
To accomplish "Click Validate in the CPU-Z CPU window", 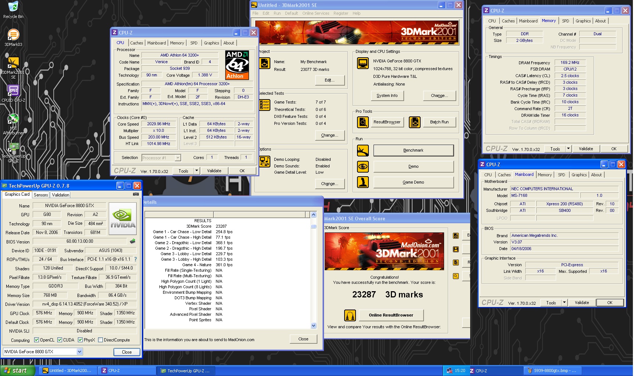I will coord(214,171).
